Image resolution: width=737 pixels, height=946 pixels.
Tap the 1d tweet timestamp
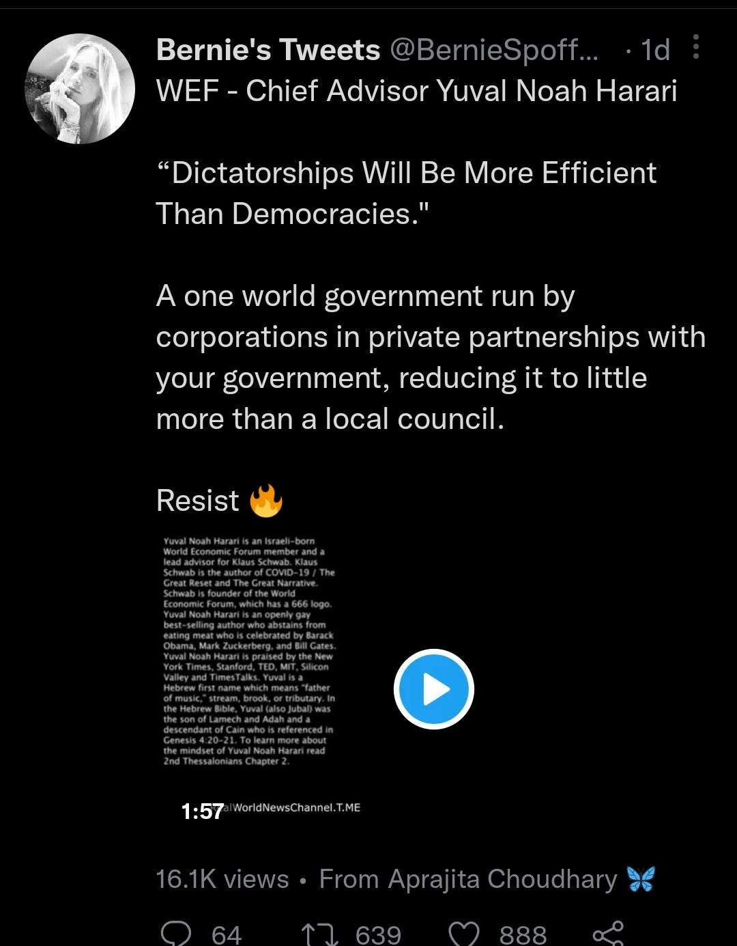(x=655, y=50)
